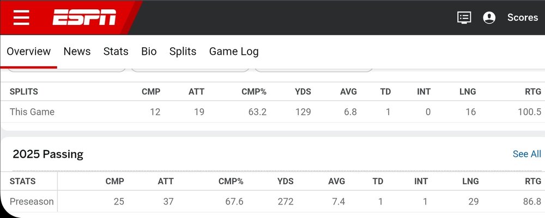The height and width of the screenshot is (218, 545).
Task: Open the Stats tab
Action: click(x=116, y=52)
